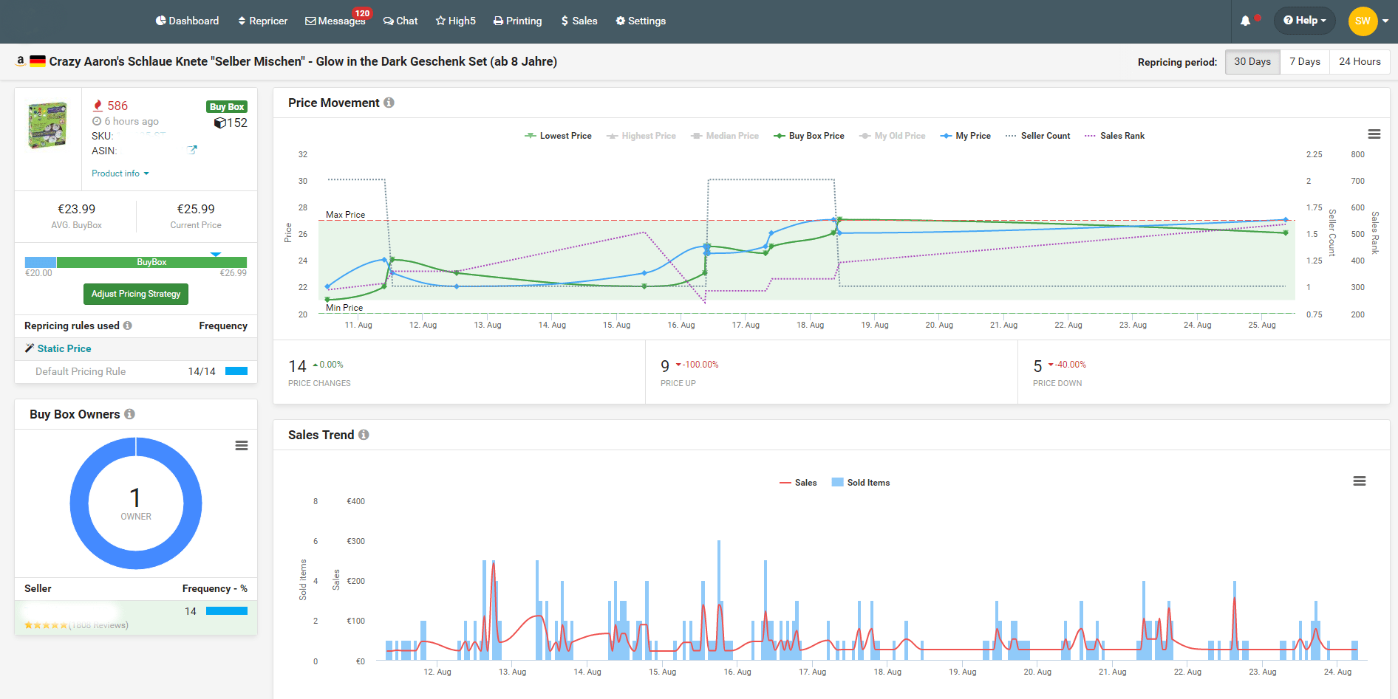Open the Buy Box Owners chart menu

coord(242,446)
